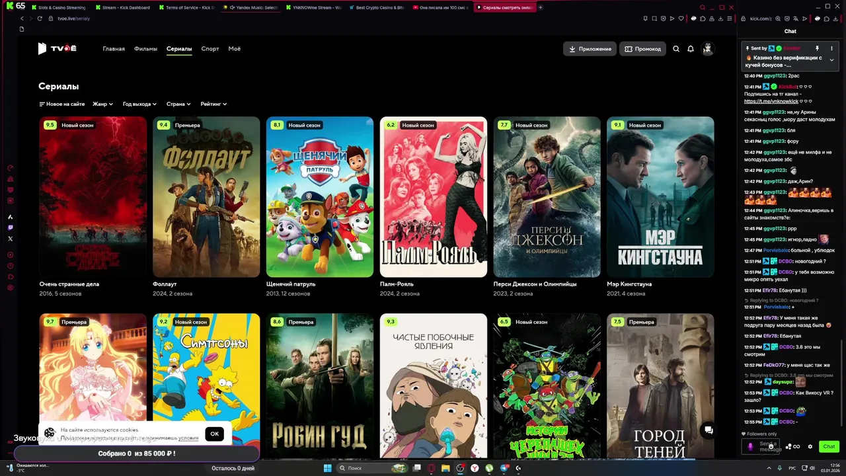Viewport: 846px width, 476px height.
Task: Open the TVOË logo home link
Action: (57, 48)
